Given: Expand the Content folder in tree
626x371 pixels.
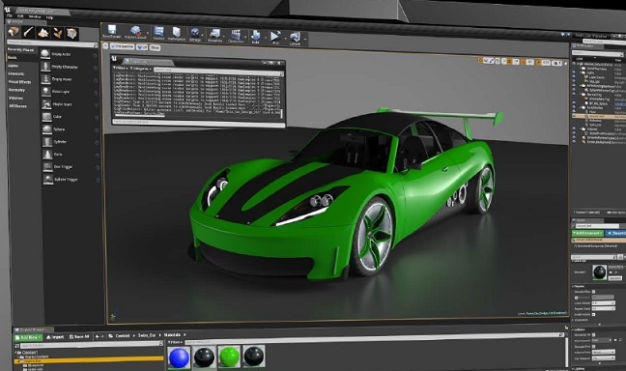Looking at the screenshot, I should (x=16, y=353).
